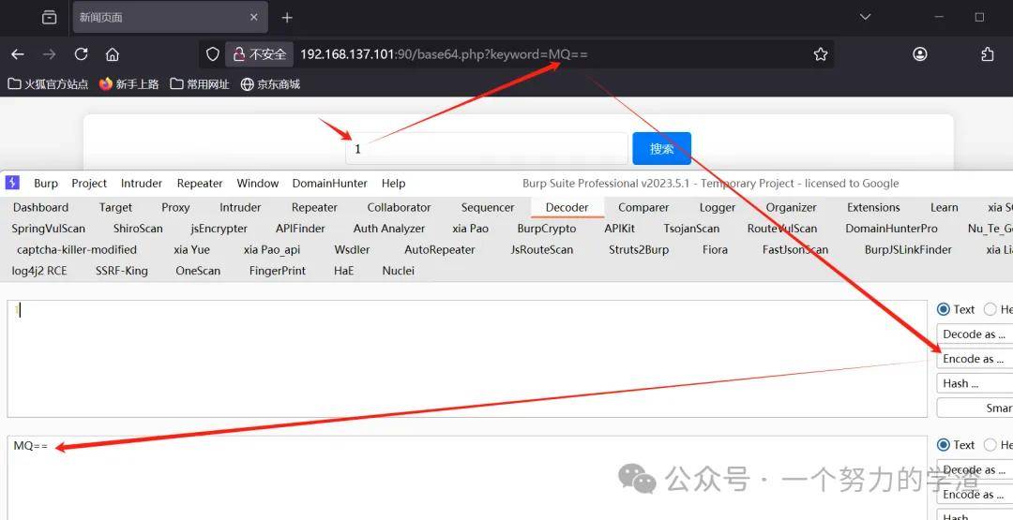Switch to the Organizer tab
Image resolution: width=1013 pixels, height=520 pixels.
point(792,207)
